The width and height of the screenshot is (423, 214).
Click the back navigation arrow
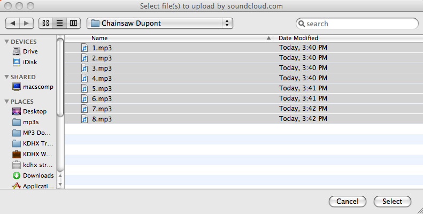tap(13, 24)
